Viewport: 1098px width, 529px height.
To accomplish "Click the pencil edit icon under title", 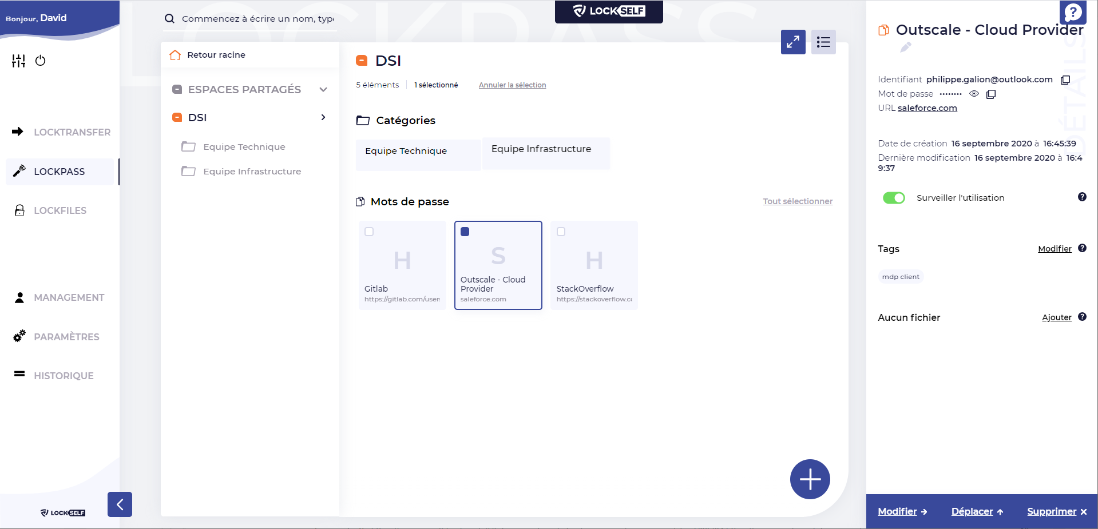I will click(905, 47).
